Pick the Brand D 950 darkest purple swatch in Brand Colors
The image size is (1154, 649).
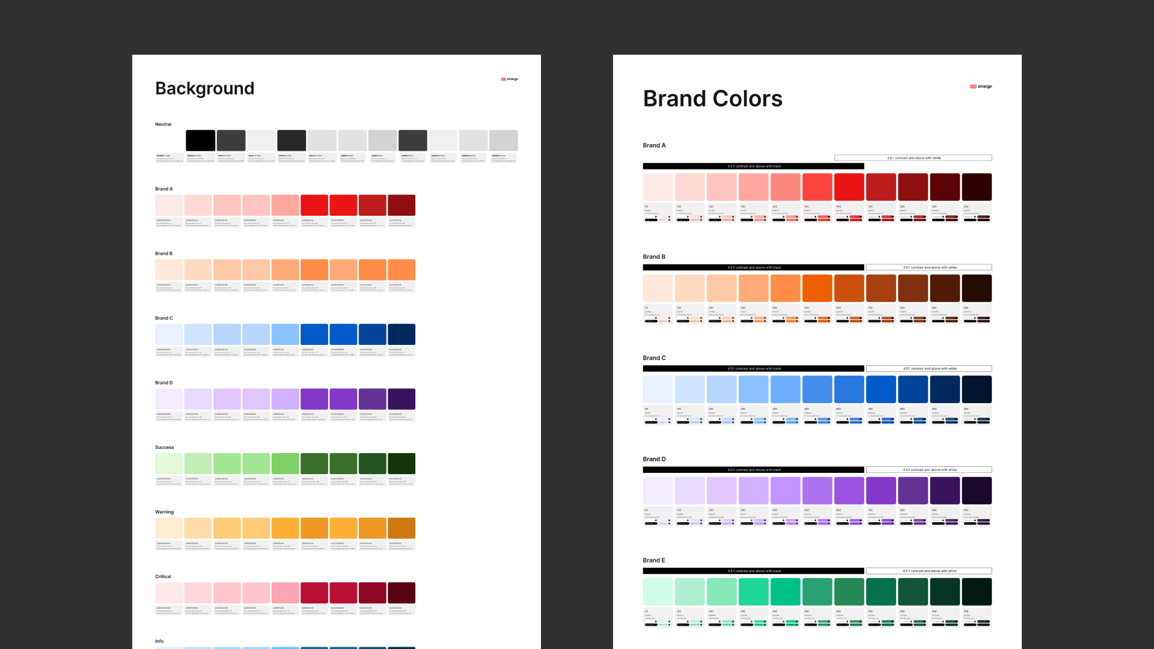[977, 490]
